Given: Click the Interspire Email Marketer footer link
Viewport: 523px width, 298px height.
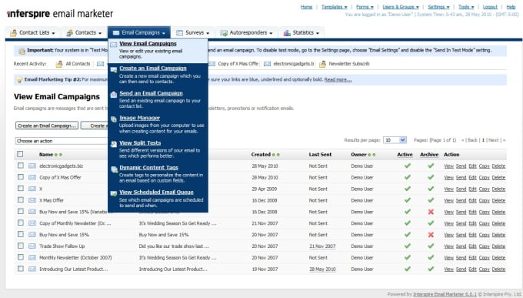Looking at the screenshot, I should coord(445,294).
